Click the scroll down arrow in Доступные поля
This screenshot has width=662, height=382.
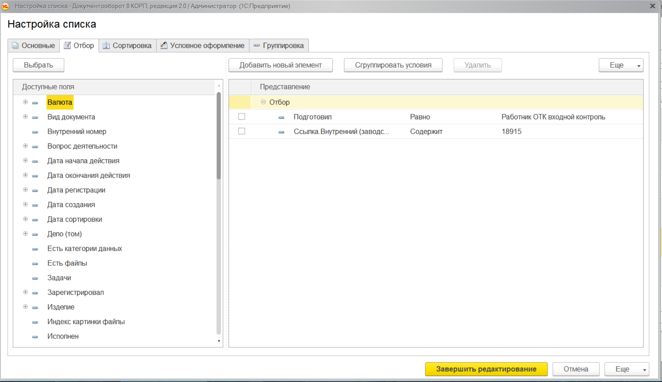coord(219,341)
